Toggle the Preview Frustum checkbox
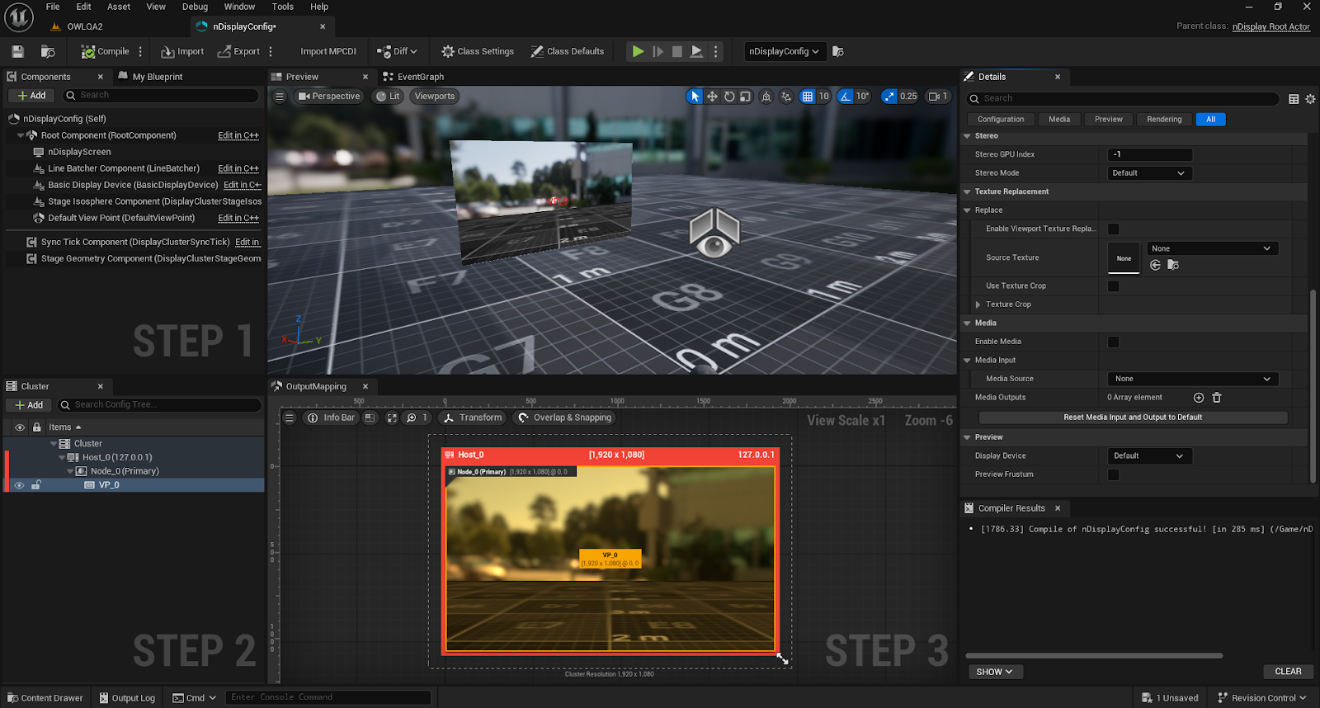The width and height of the screenshot is (1320, 708). (x=1113, y=474)
